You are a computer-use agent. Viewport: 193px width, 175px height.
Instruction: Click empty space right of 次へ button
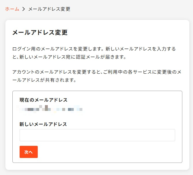[109, 152]
